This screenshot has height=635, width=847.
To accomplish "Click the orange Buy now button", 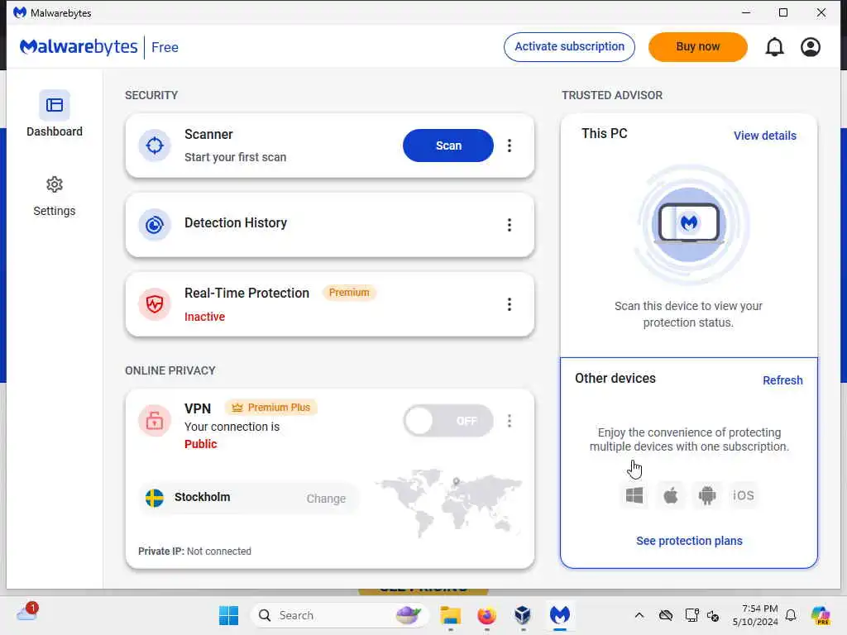I will coord(697,47).
